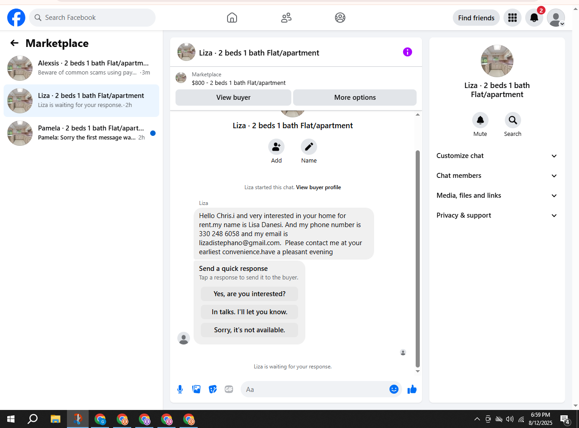Screen dimensions: 579x428
Task: Open Windows Start menu
Action: pyautogui.click(x=11, y=419)
